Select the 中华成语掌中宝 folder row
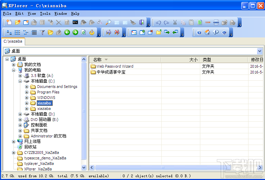265x180 pixels. coord(176,72)
